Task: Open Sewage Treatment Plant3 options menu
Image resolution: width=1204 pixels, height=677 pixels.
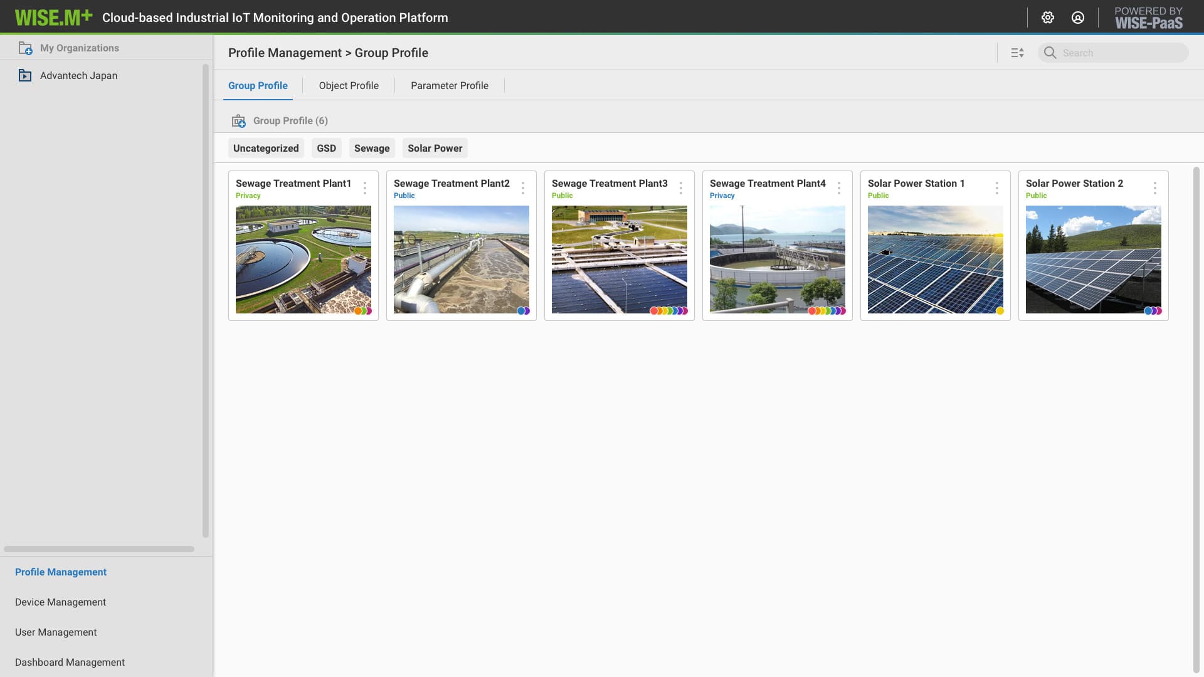Action: point(681,188)
